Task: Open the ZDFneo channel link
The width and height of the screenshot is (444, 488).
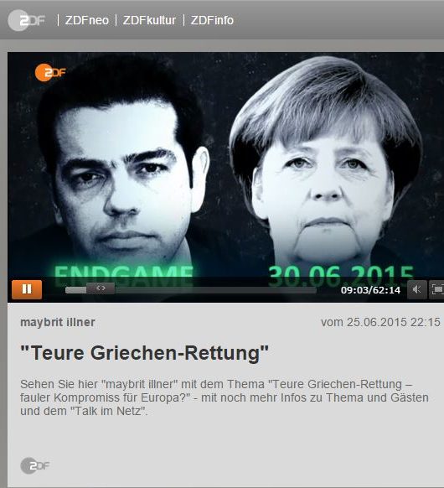Action: coord(87,20)
